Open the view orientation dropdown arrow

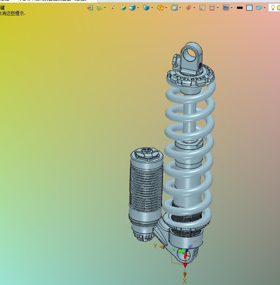pyautogui.click(x=152, y=8)
